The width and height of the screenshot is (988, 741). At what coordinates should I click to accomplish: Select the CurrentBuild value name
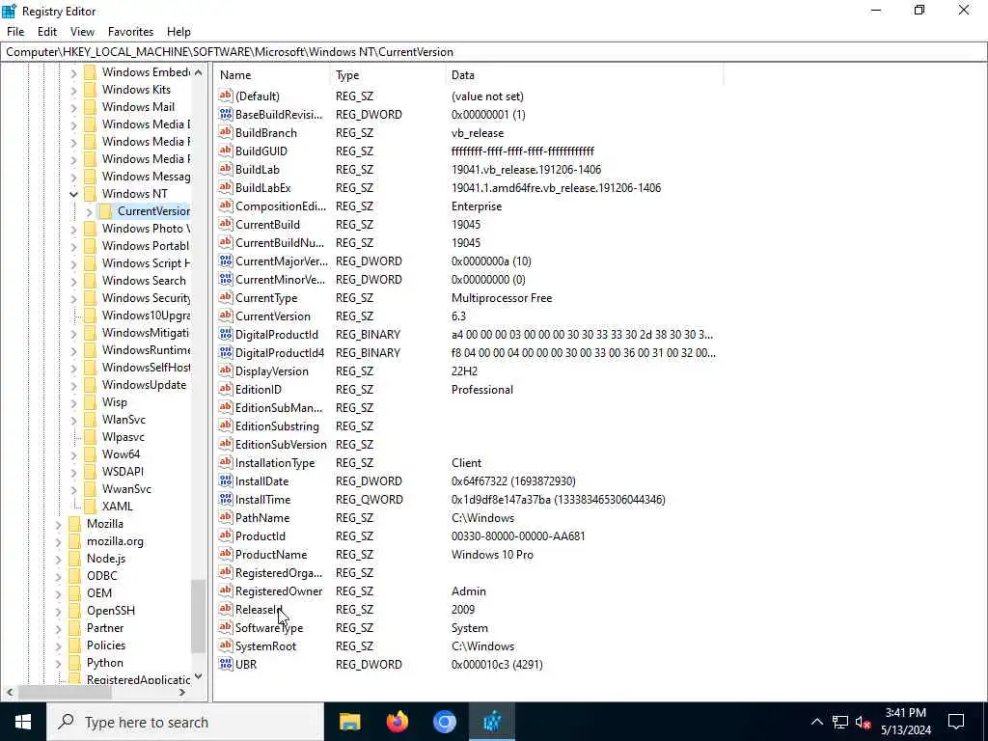point(267,224)
